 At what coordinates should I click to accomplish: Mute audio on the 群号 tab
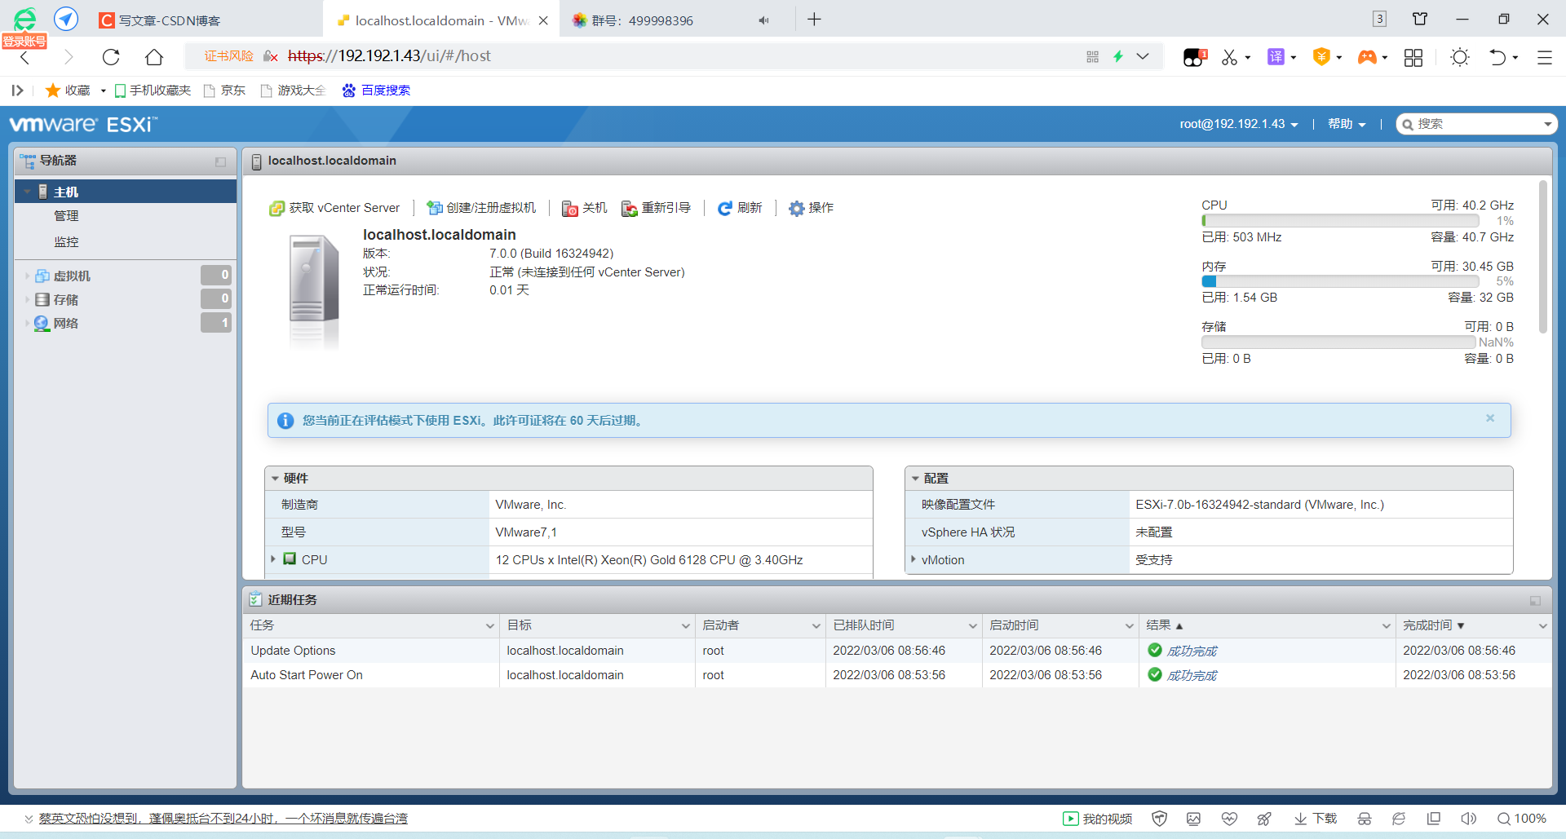pyautogui.click(x=763, y=20)
